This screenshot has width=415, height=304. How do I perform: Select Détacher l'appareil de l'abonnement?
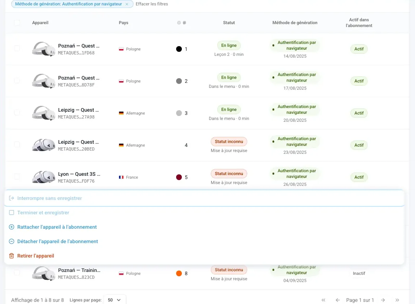pyautogui.click(x=204, y=241)
